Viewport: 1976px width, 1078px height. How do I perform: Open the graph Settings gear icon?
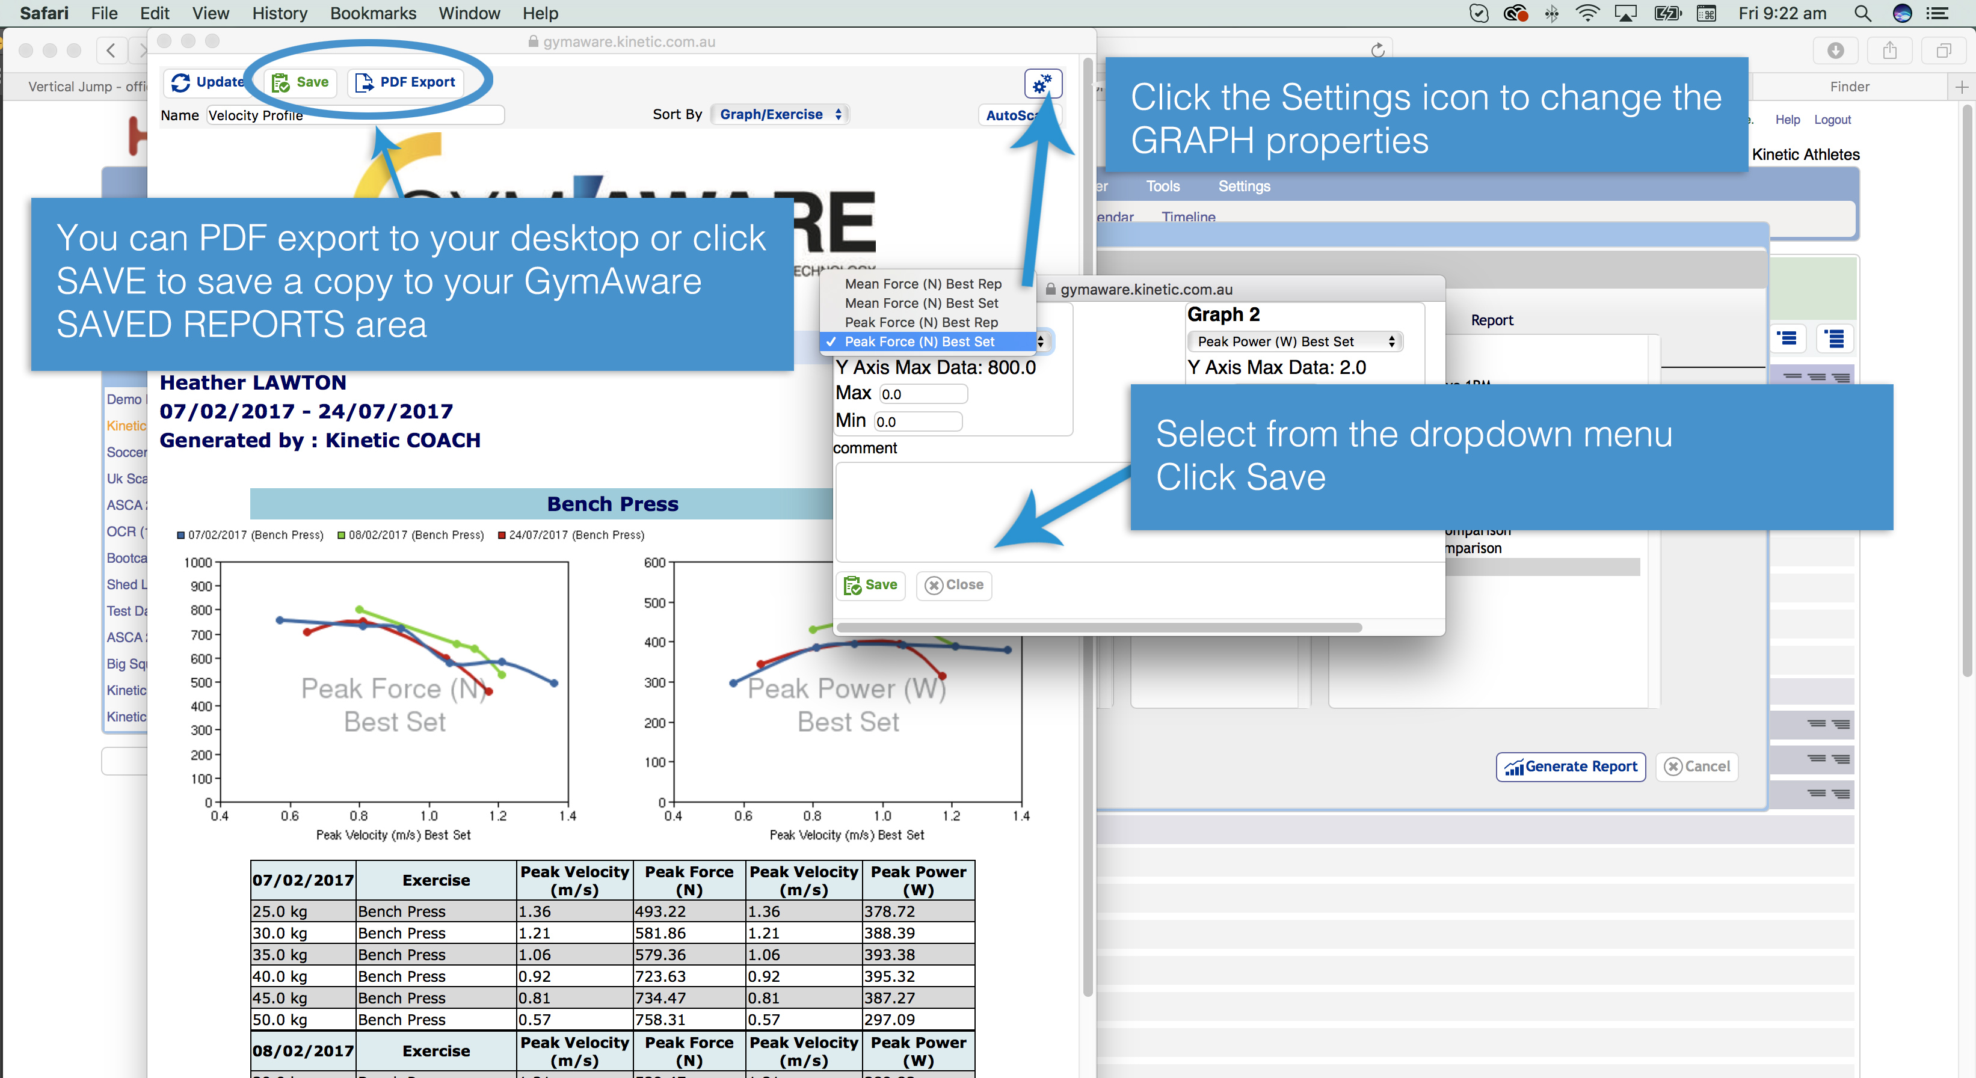tap(1042, 84)
